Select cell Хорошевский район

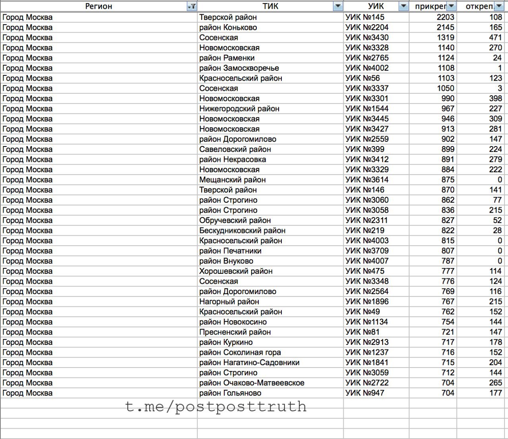point(270,271)
